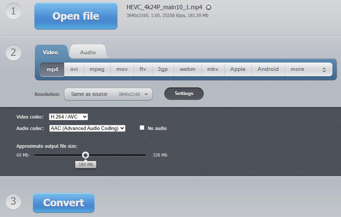
Task: Switch to the Video tab
Action: click(51, 52)
